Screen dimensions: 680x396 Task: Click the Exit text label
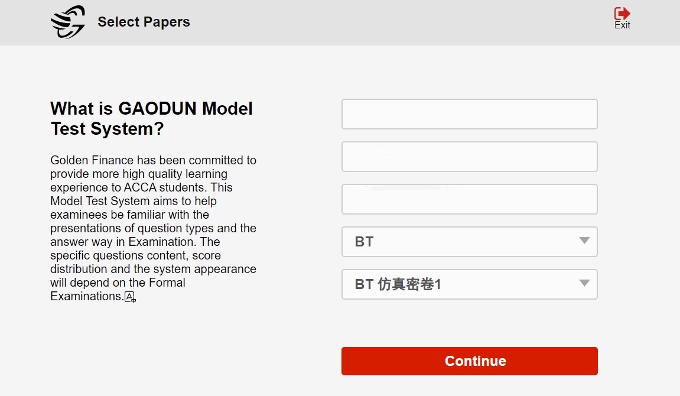622,25
